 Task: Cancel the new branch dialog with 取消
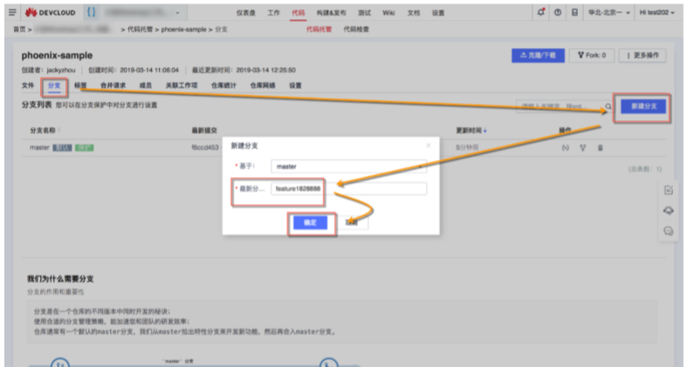point(352,222)
